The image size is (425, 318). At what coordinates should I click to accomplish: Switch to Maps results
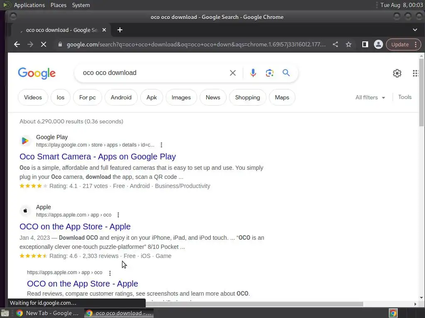[282, 97]
